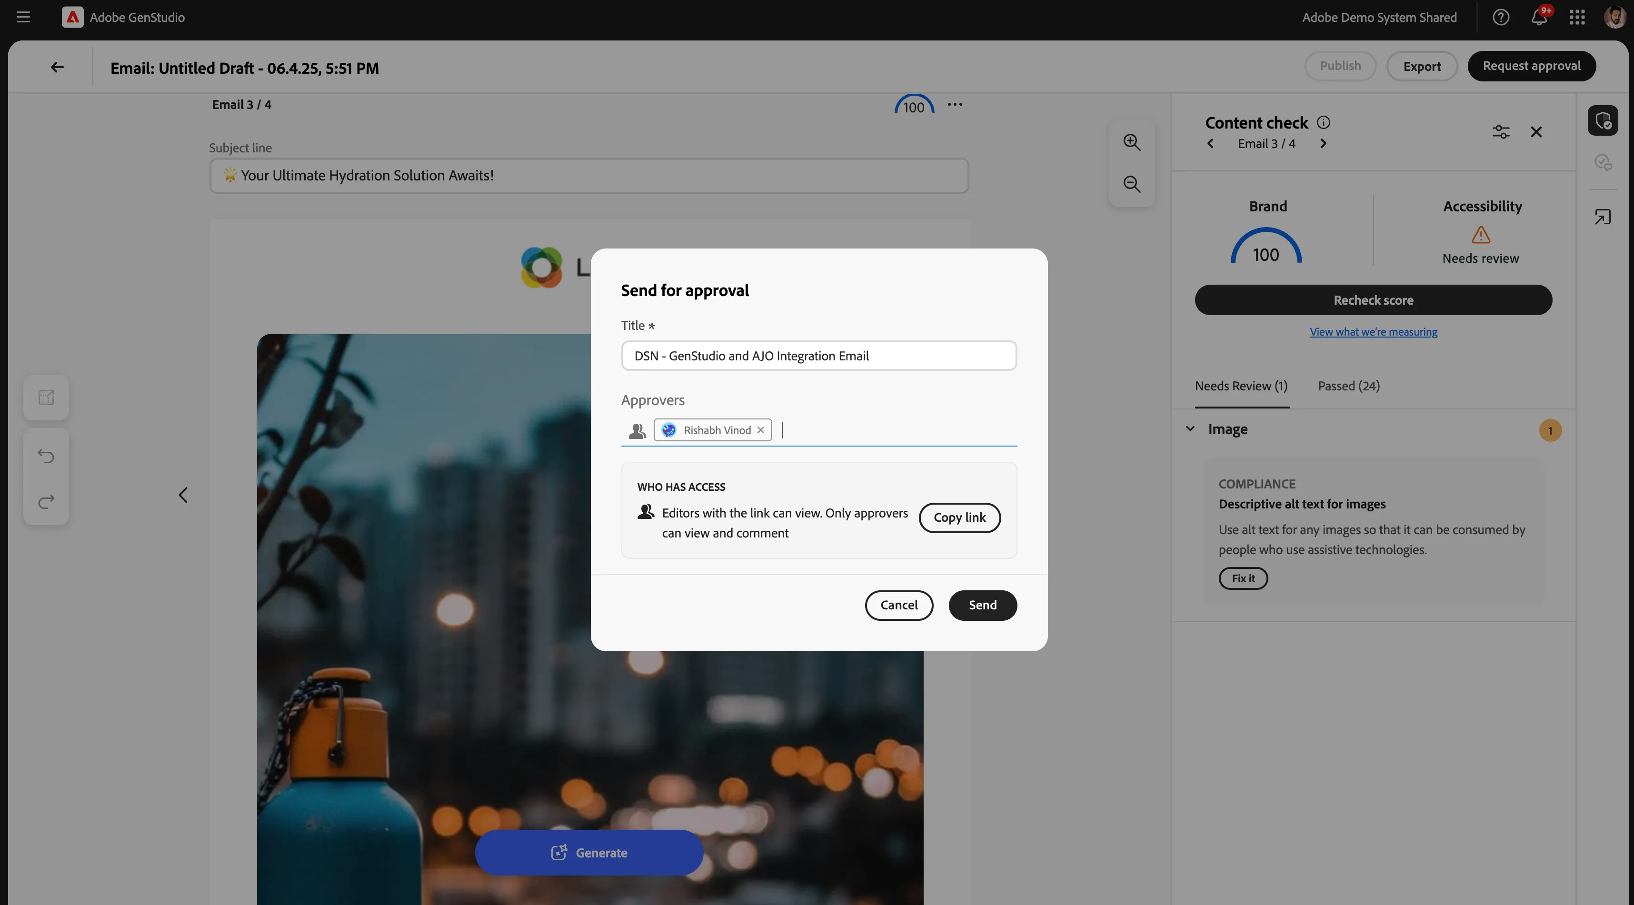The image size is (1634, 905).
Task: Show previous email variant on canvas
Action: pos(183,495)
